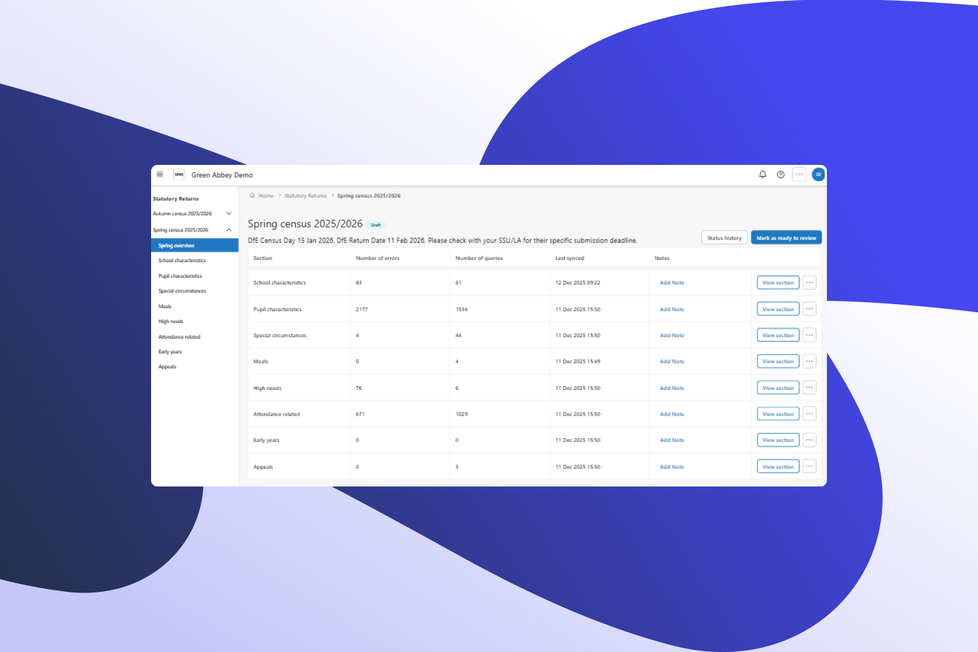Open more options for Meals row
Image resolution: width=978 pixels, height=652 pixels.
click(x=809, y=362)
